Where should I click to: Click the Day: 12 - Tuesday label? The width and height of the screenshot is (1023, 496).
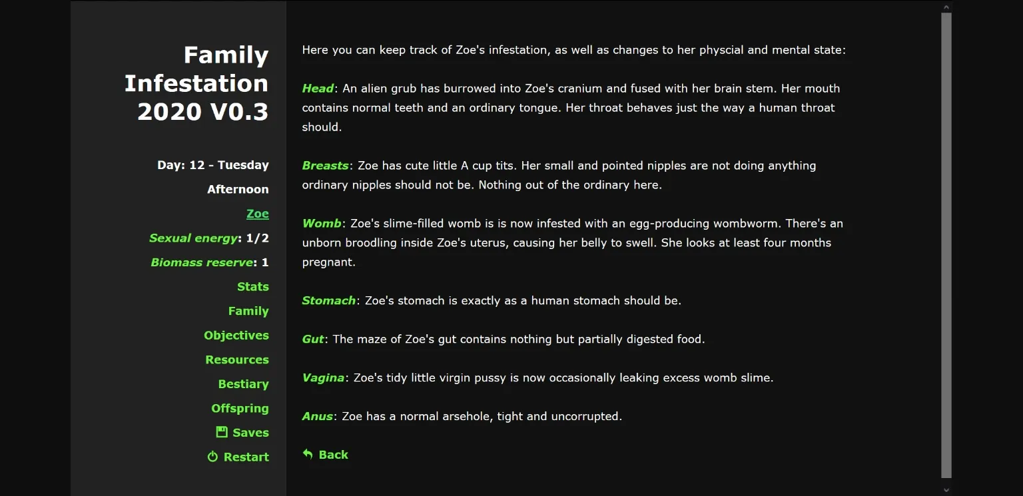[213, 164]
